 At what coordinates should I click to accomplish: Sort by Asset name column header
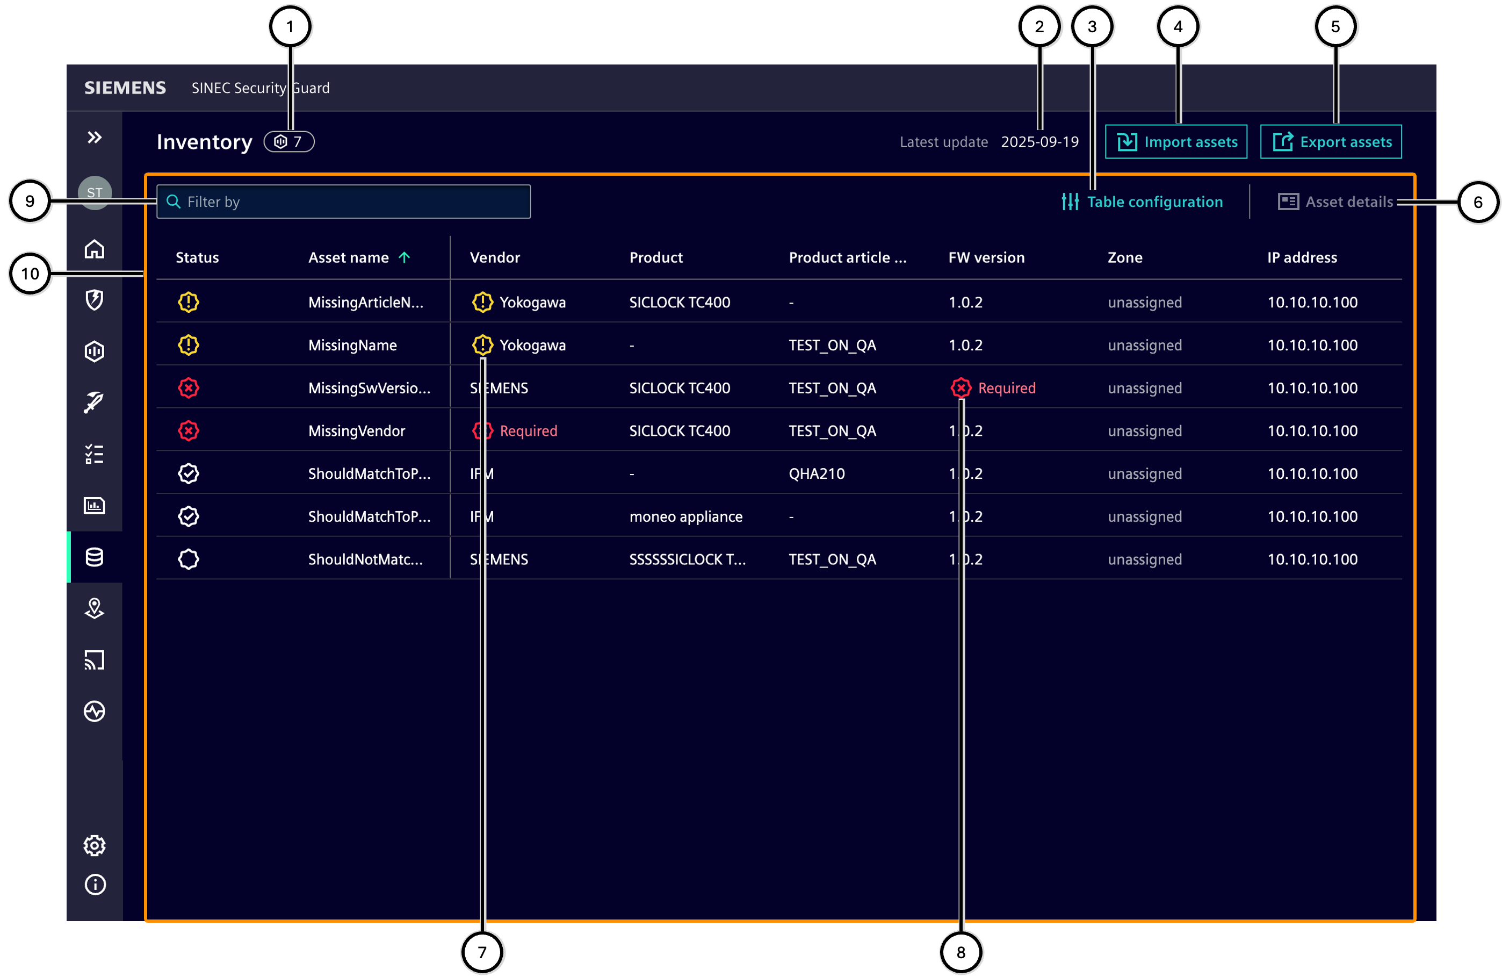coord(349,257)
